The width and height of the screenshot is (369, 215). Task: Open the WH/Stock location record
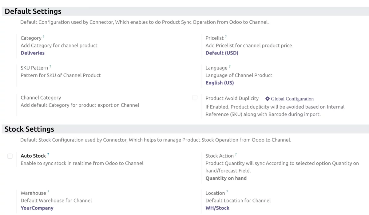click(x=217, y=208)
